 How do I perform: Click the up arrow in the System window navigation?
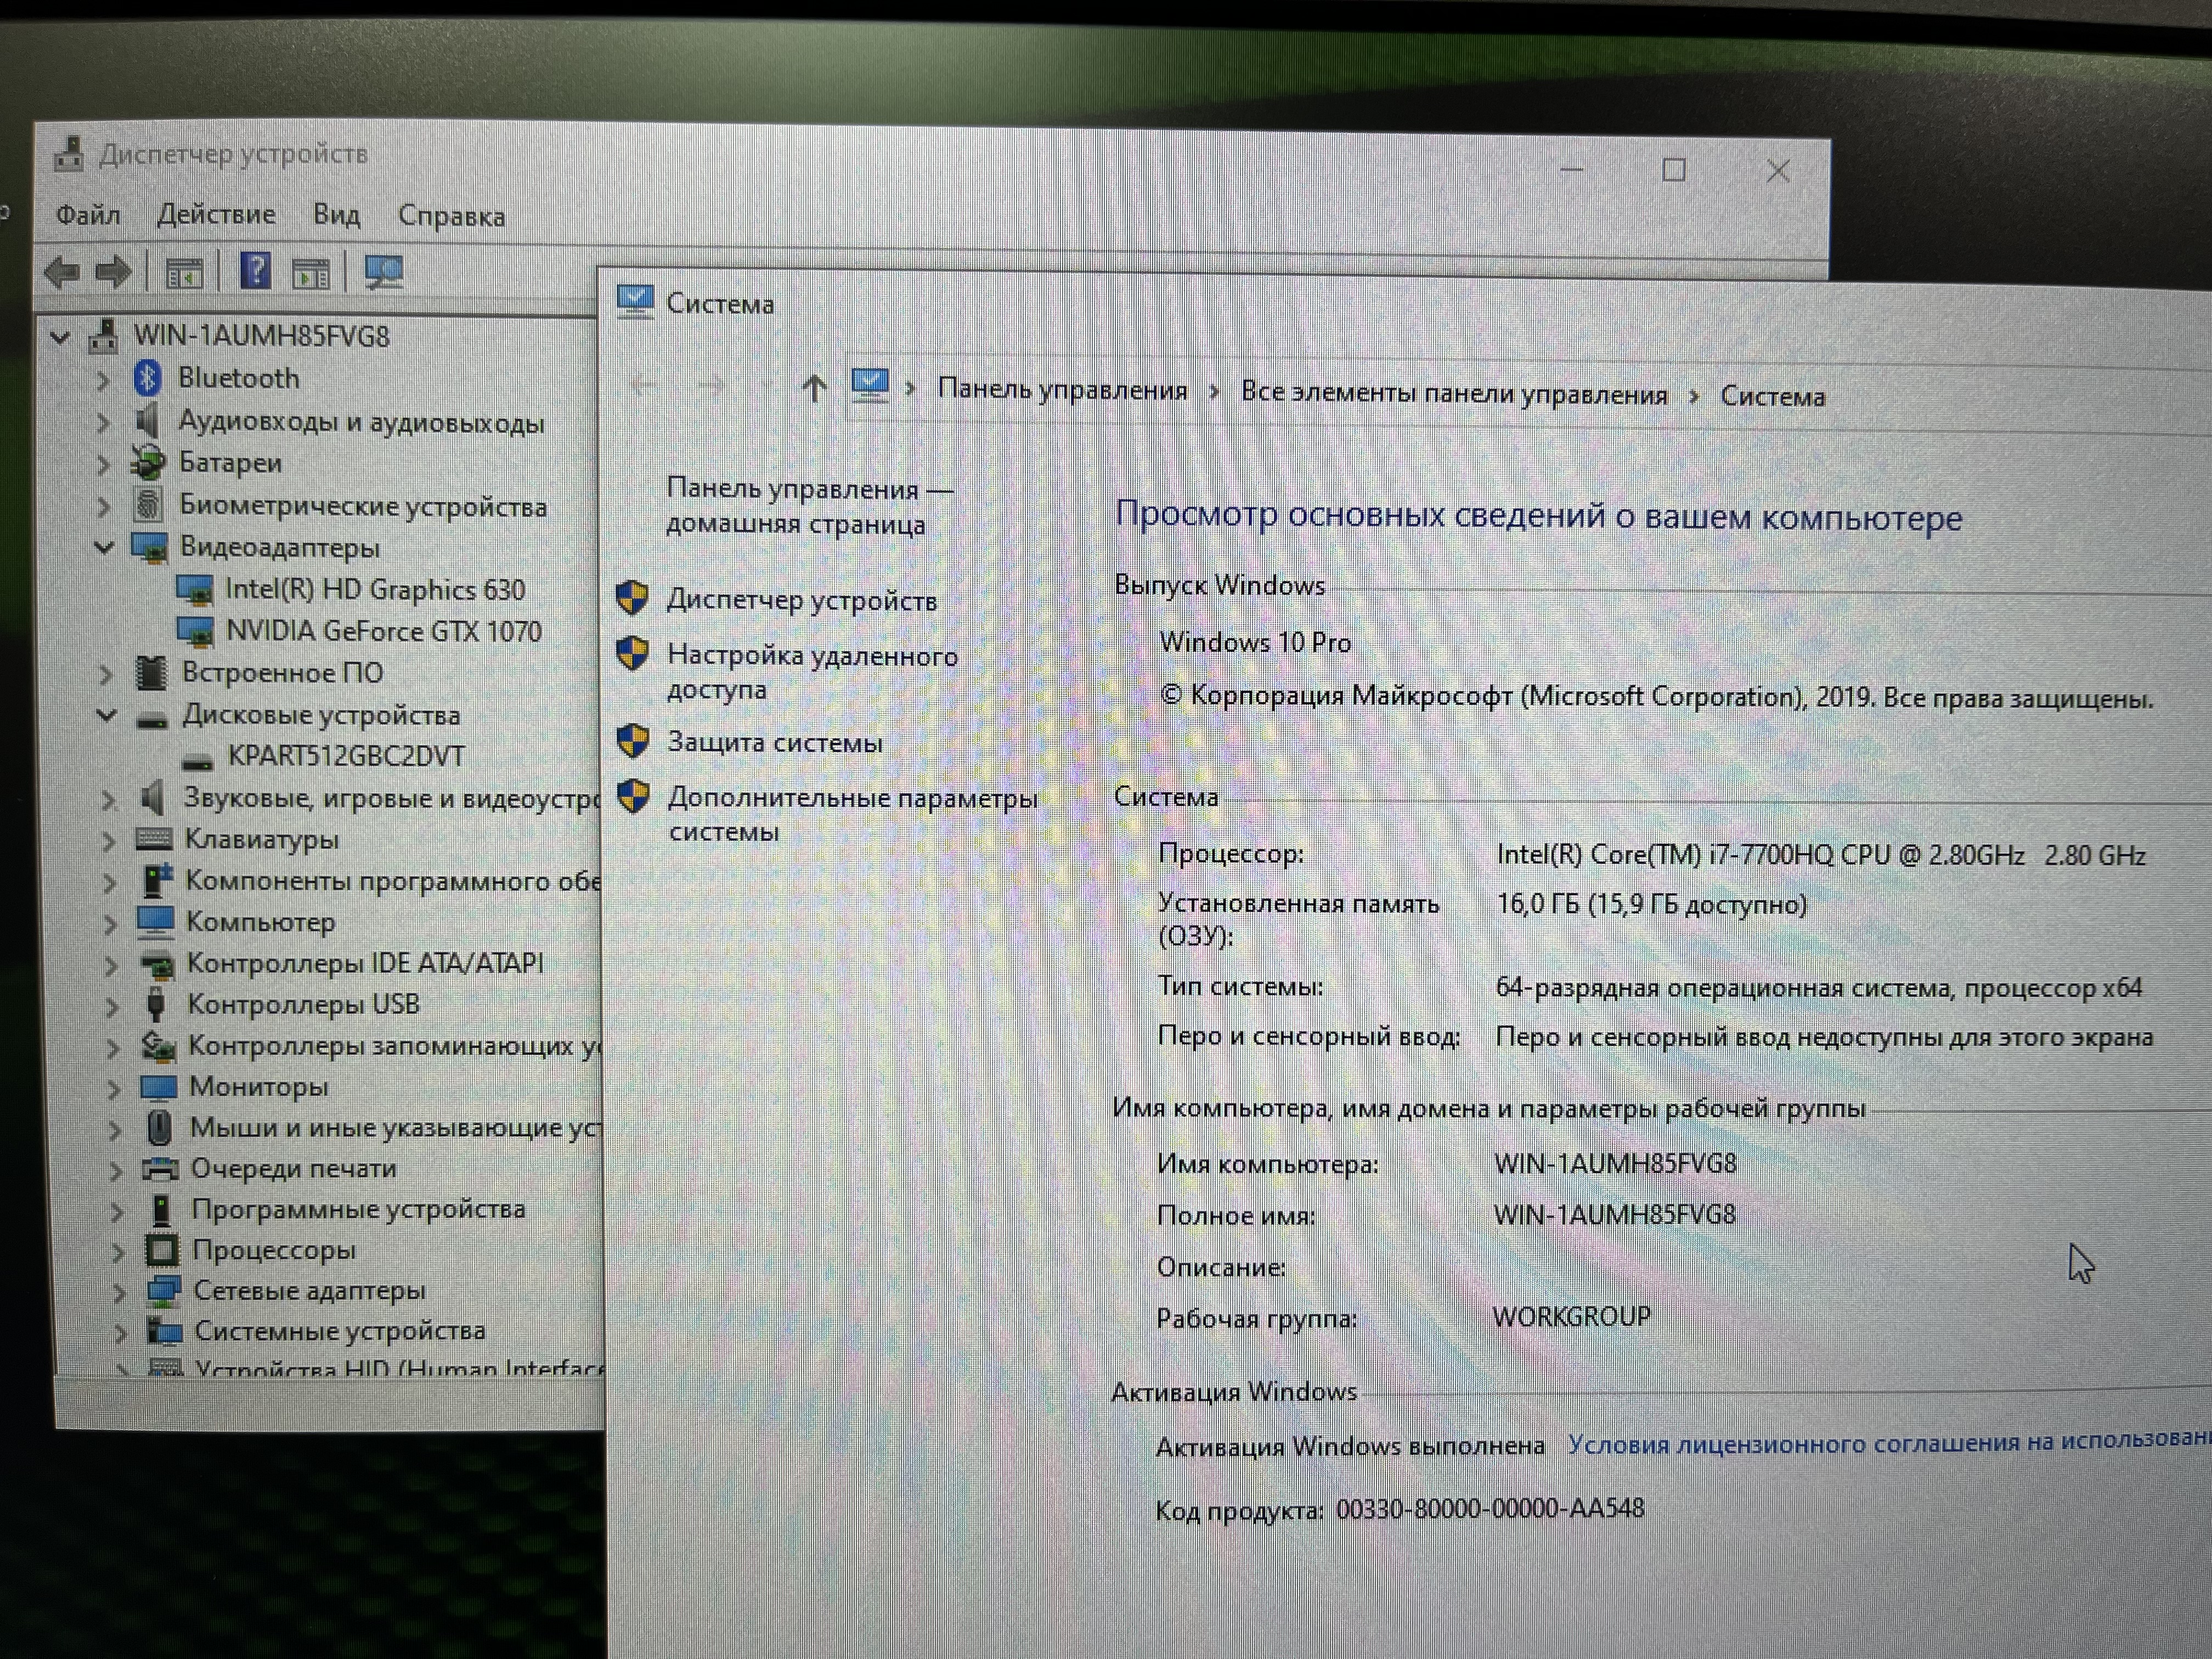coord(814,388)
